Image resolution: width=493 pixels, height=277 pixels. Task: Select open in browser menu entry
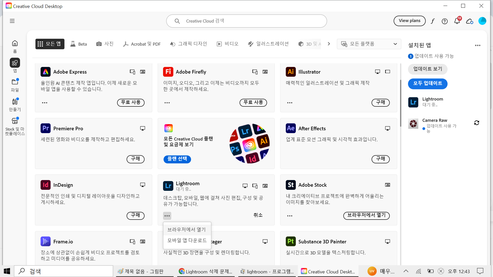tap(187, 230)
